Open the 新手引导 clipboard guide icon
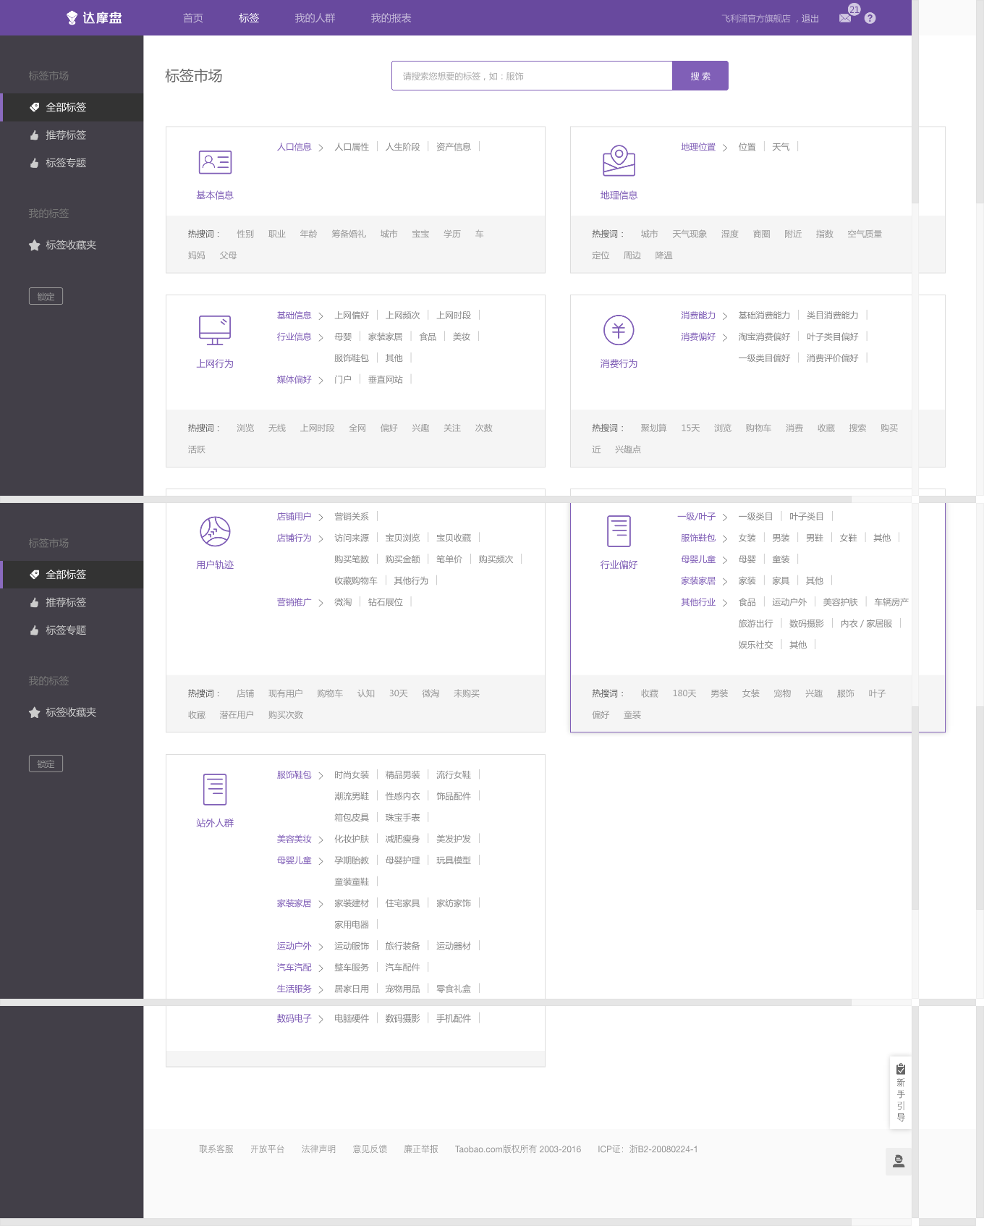The height and width of the screenshot is (1226, 984). click(x=901, y=1069)
